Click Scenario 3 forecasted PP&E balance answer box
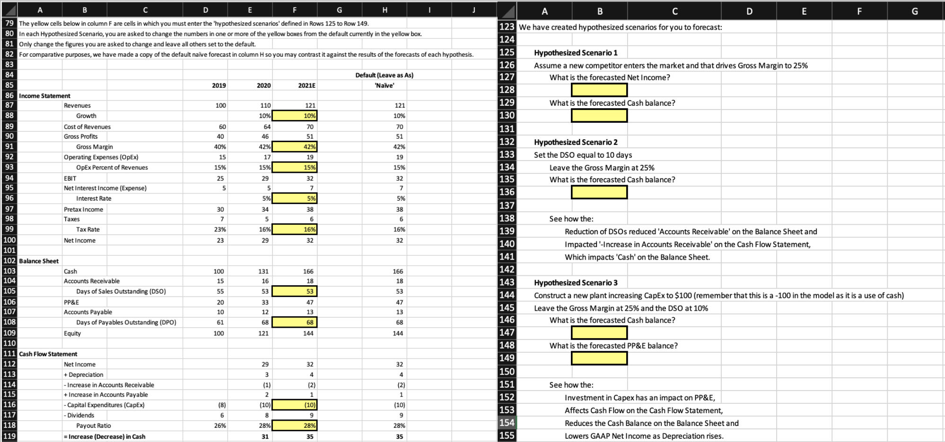The width and height of the screenshot is (945, 442). click(x=599, y=358)
